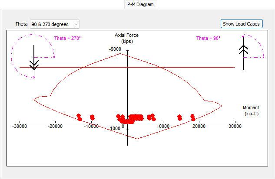Screen dimensions: 275x179
Task: Click the 20000 moment tick label
Action: click(199, 126)
